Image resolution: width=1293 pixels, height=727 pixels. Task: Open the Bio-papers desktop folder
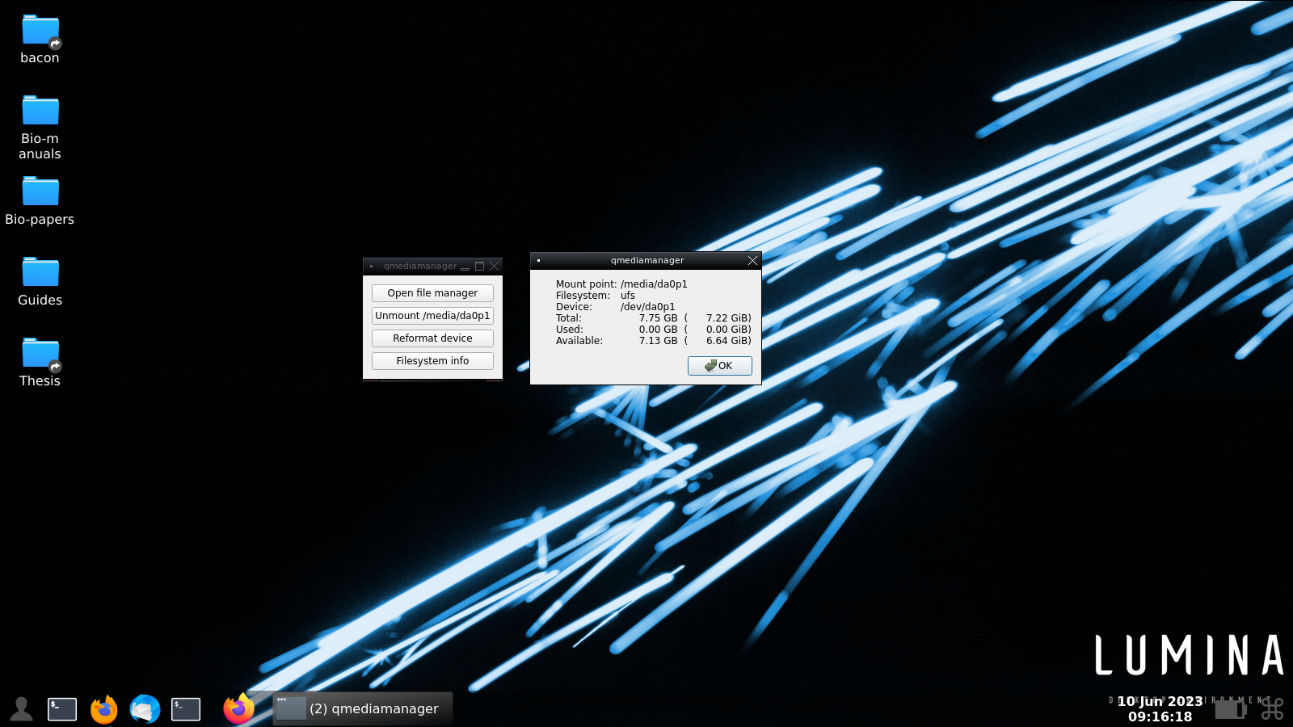[x=40, y=200]
